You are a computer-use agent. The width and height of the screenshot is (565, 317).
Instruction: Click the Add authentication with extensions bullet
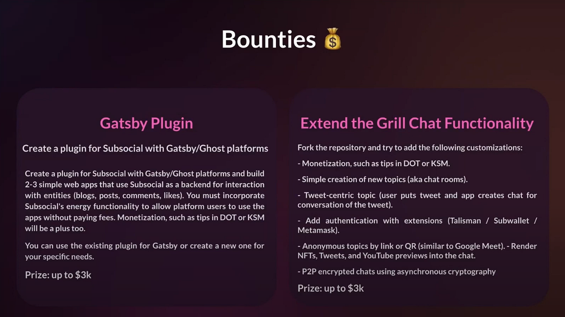pos(417,225)
